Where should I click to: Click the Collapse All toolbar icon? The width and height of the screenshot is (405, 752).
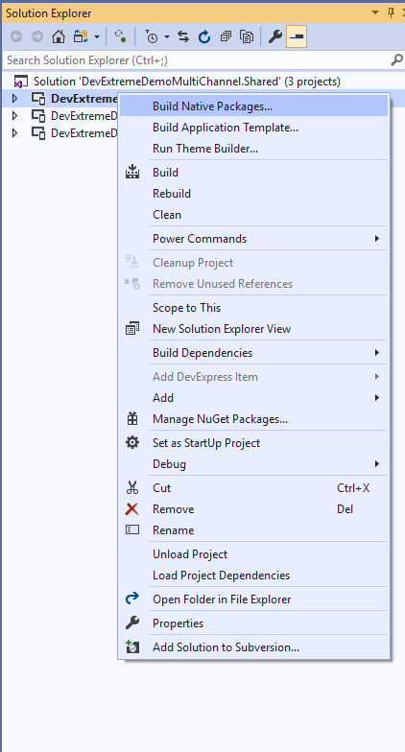[226, 36]
